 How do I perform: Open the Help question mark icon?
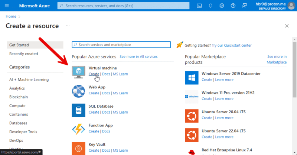click(233, 6)
